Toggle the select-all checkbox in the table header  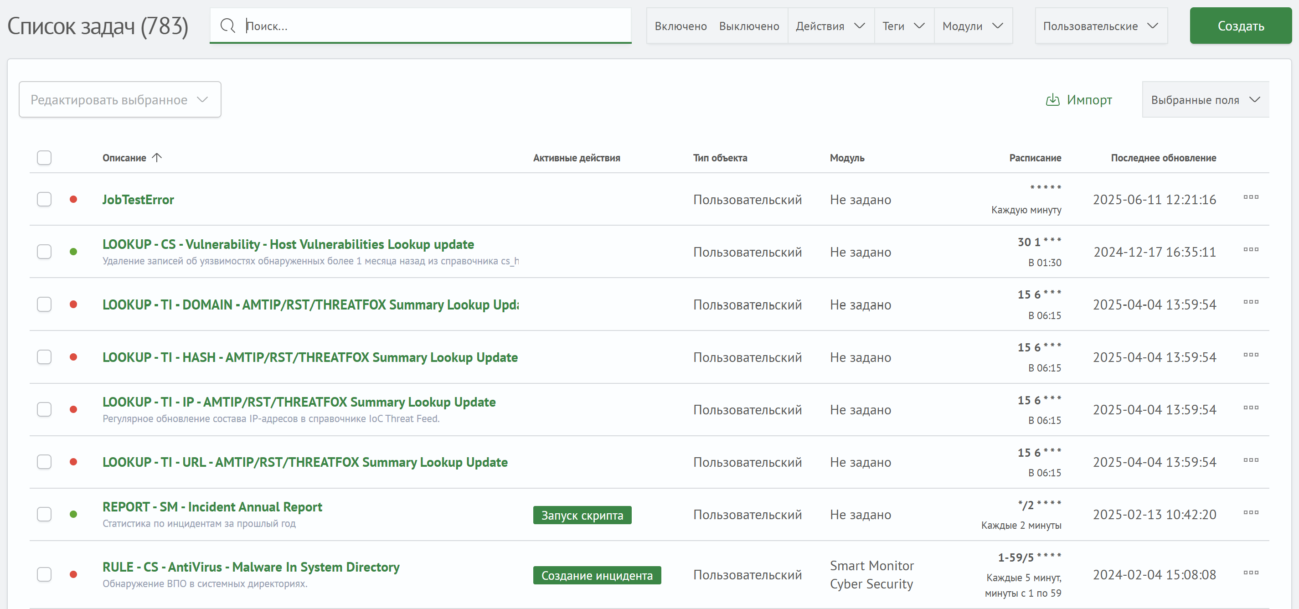click(x=44, y=158)
